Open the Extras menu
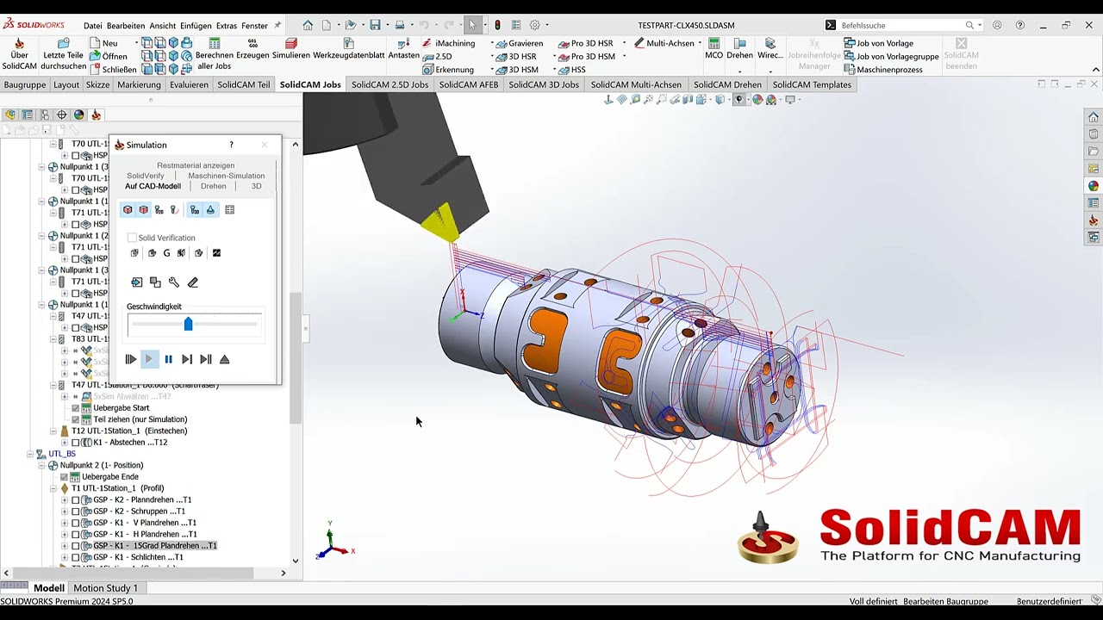This screenshot has width=1103, height=620. (x=226, y=26)
